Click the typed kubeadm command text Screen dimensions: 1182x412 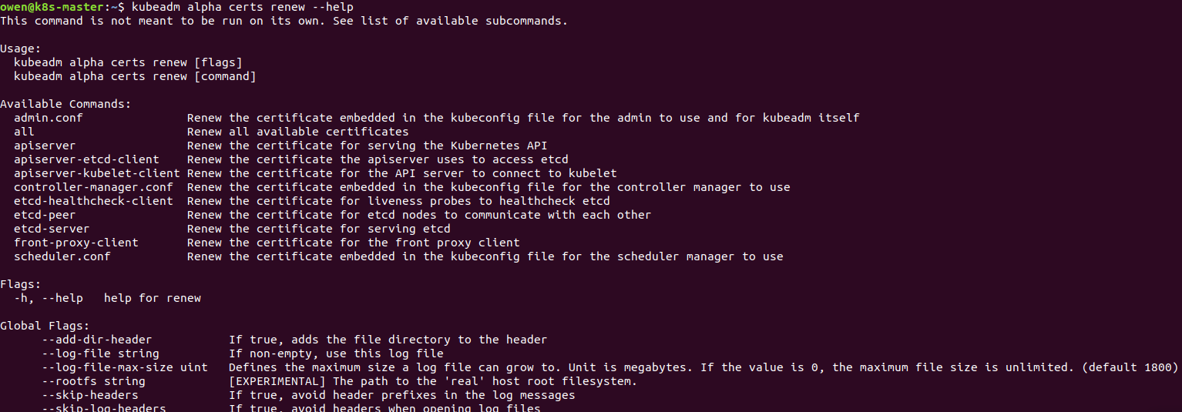click(x=243, y=7)
